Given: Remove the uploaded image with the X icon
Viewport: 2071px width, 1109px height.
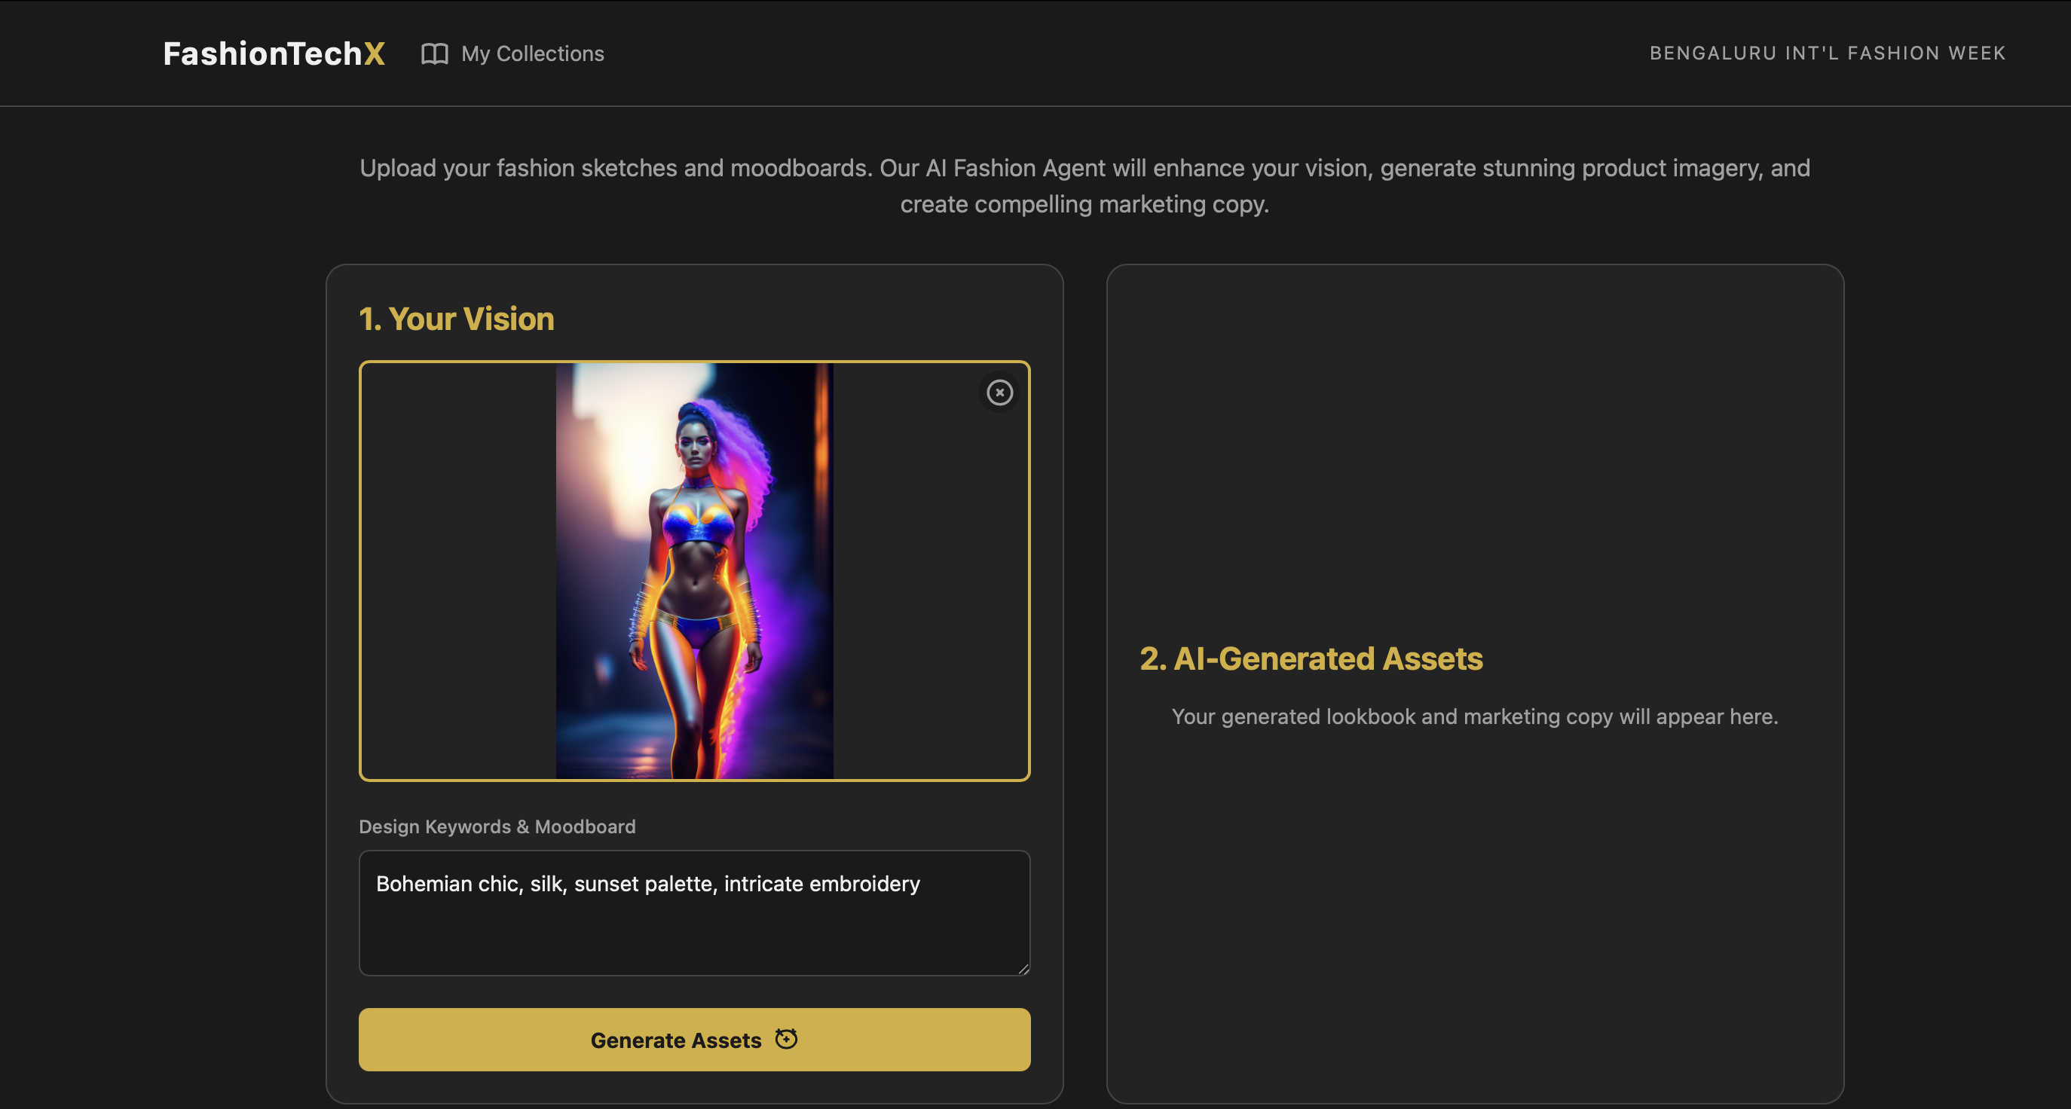Looking at the screenshot, I should click(x=999, y=393).
